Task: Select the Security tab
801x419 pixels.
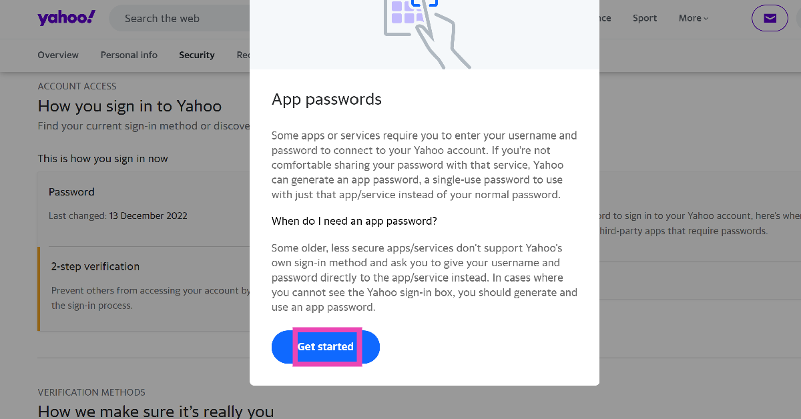Action: point(197,55)
